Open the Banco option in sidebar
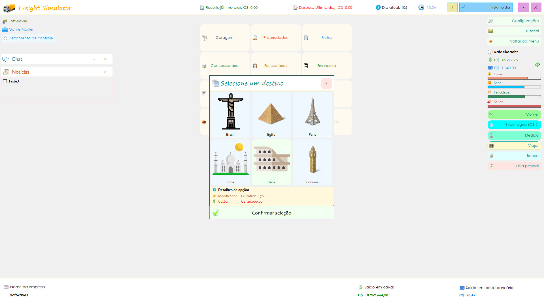544x306 pixels. click(514, 156)
